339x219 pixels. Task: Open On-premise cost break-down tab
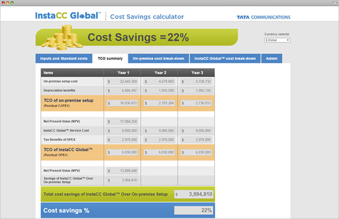tap(158, 59)
